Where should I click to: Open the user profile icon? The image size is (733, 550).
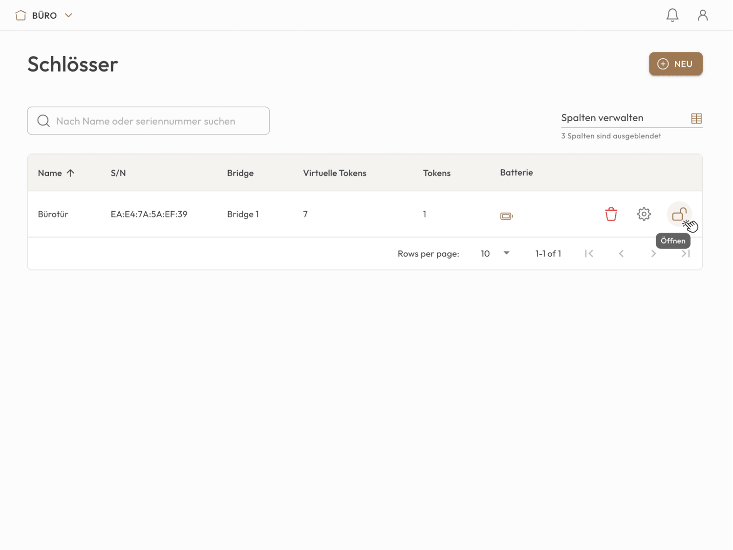(x=702, y=15)
